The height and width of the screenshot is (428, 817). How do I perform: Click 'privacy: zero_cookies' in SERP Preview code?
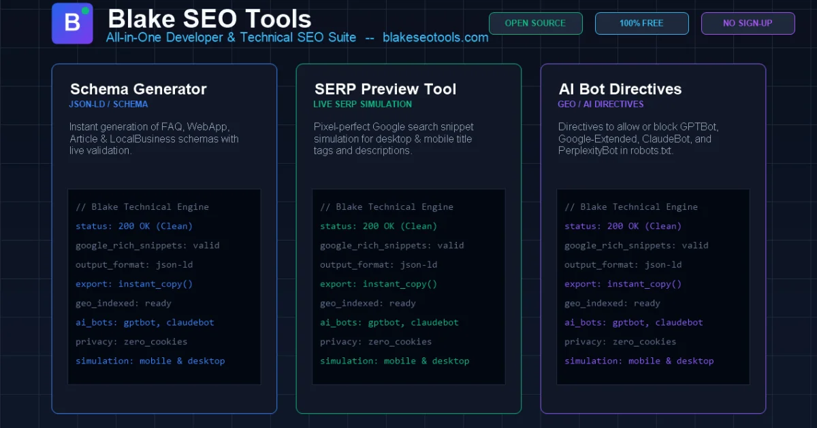tap(376, 342)
